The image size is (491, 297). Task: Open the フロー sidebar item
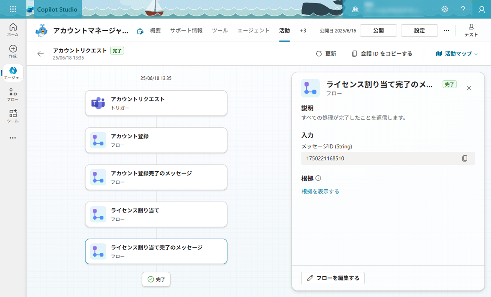click(x=13, y=95)
